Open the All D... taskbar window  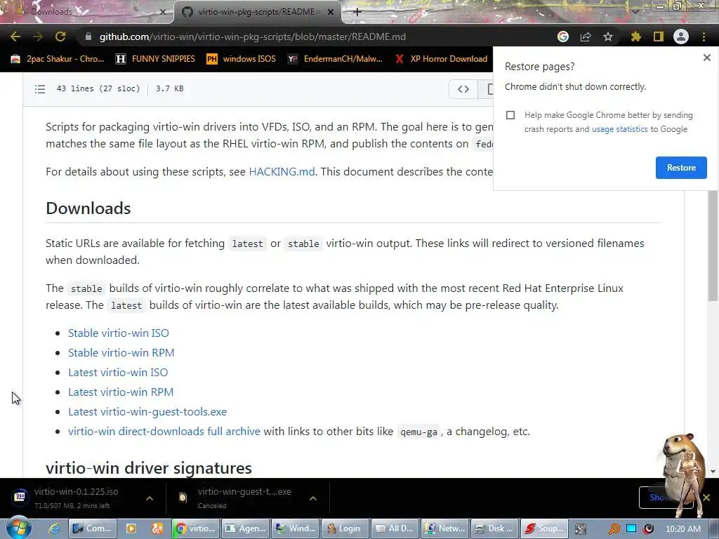395,528
